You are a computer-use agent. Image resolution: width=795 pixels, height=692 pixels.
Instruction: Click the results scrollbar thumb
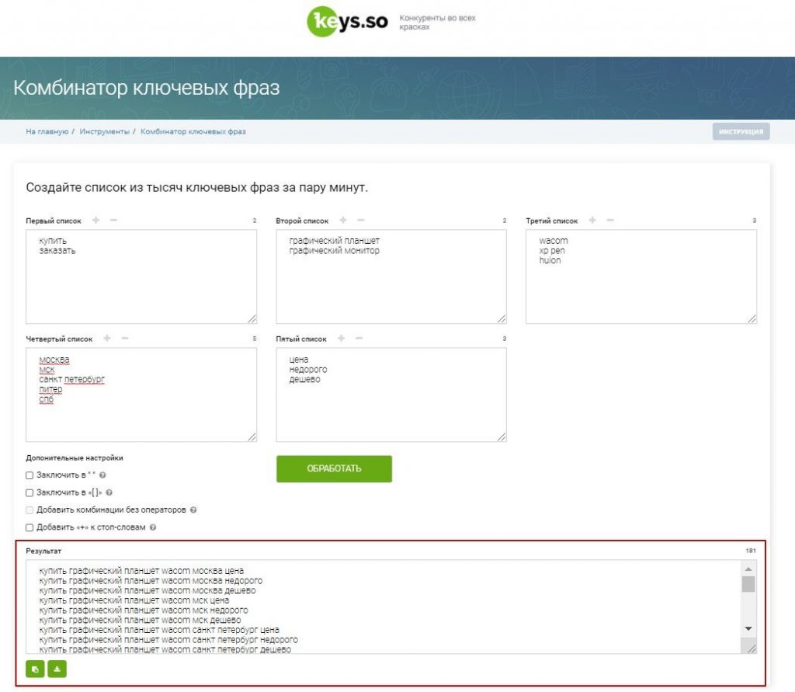(x=748, y=584)
